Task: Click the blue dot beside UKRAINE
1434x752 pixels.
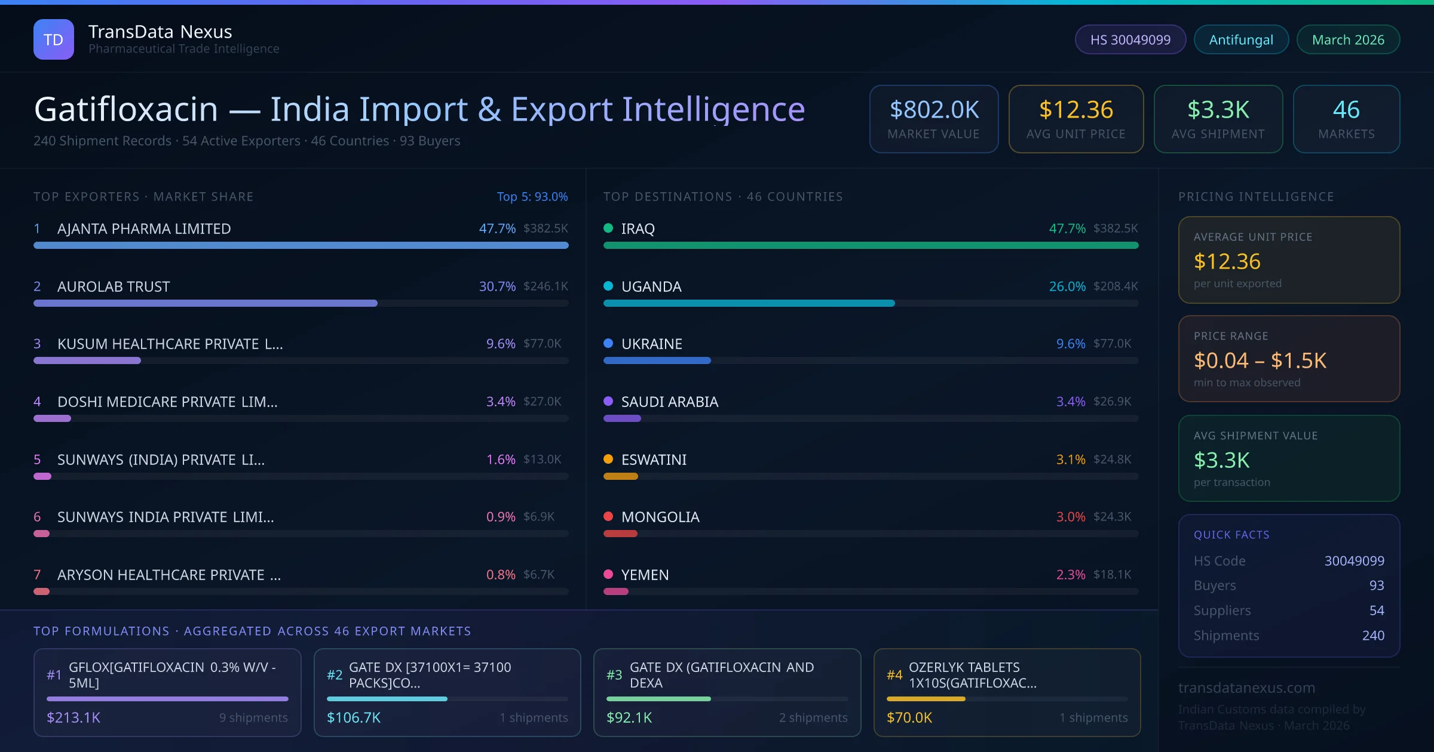Action: click(x=608, y=343)
